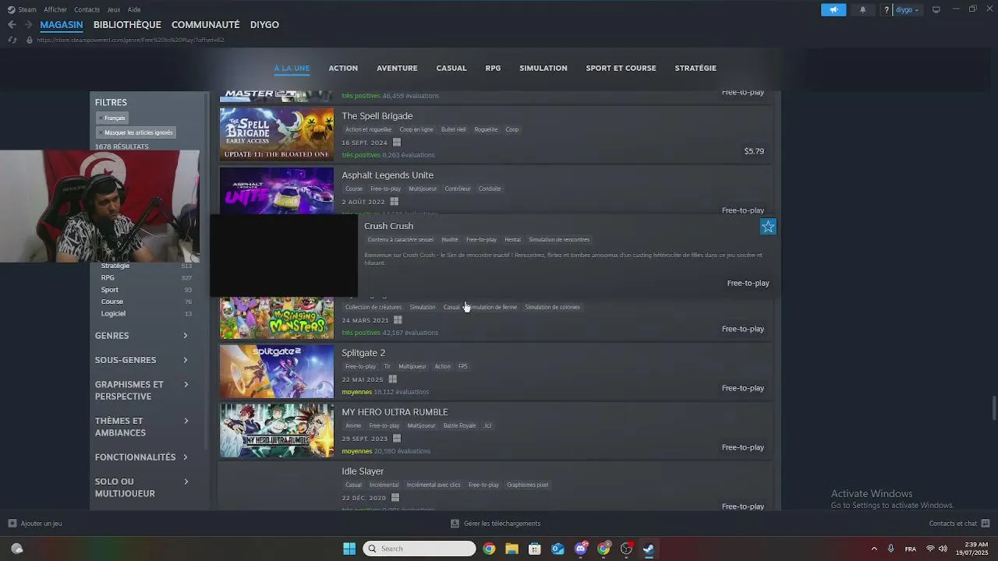Open the DIYGO profile tab

(264, 25)
